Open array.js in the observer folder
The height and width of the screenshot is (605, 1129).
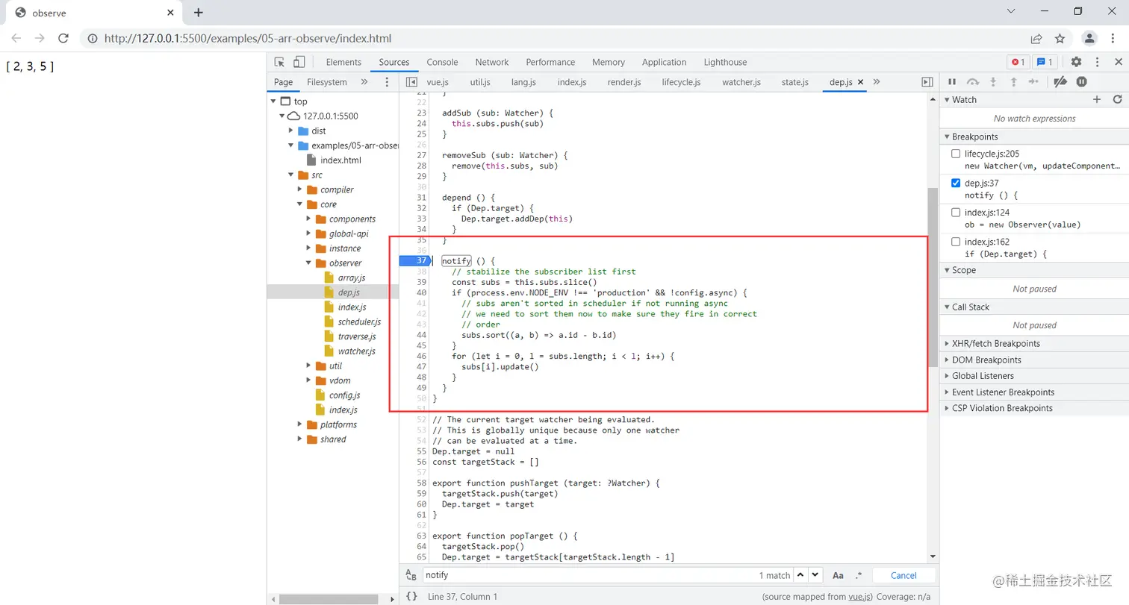[x=350, y=278]
